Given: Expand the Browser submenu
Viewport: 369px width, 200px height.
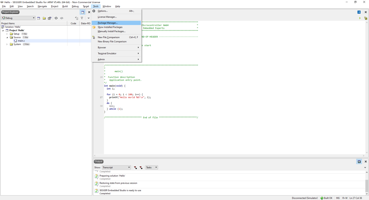Looking at the screenshot, I should click(116, 47).
